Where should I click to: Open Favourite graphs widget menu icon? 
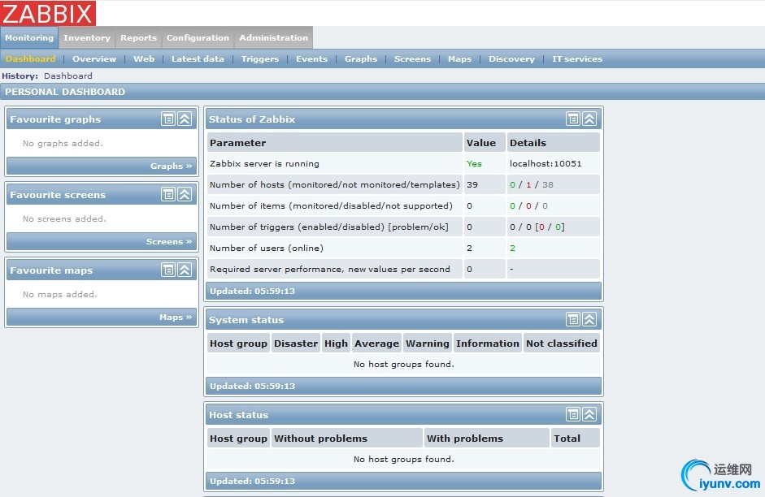tap(168, 119)
